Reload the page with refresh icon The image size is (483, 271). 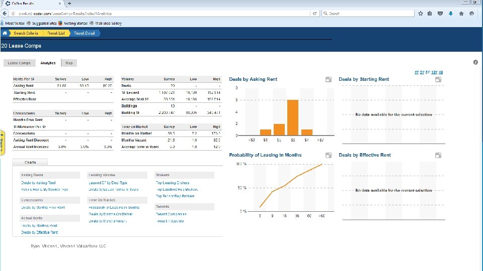314,14
